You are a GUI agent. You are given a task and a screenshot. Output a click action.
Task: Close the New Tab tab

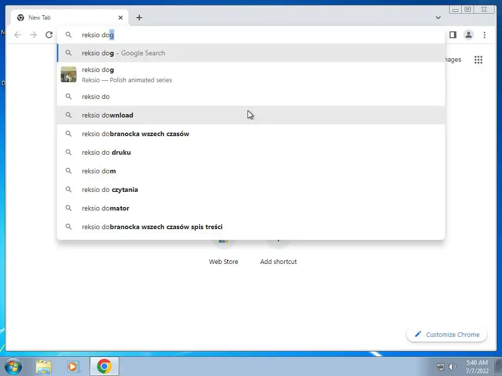click(x=121, y=18)
